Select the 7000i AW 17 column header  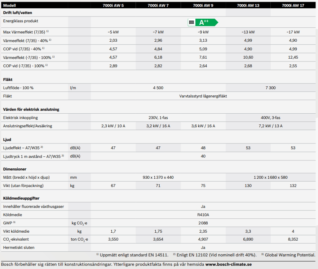[293, 5]
